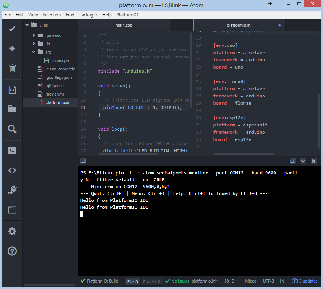Open the Packages menu

click(88, 15)
